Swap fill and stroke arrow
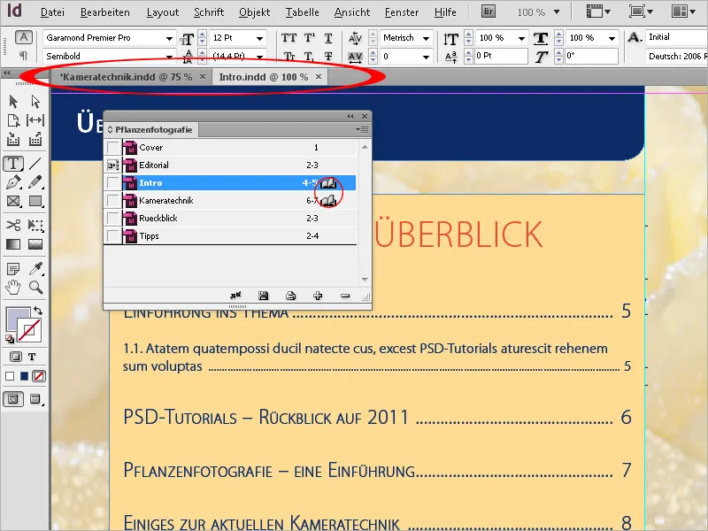The width and height of the screenshot is (708, 531). pos(38,311)
